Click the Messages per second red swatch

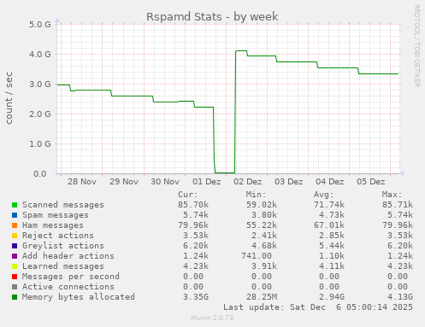15,277
